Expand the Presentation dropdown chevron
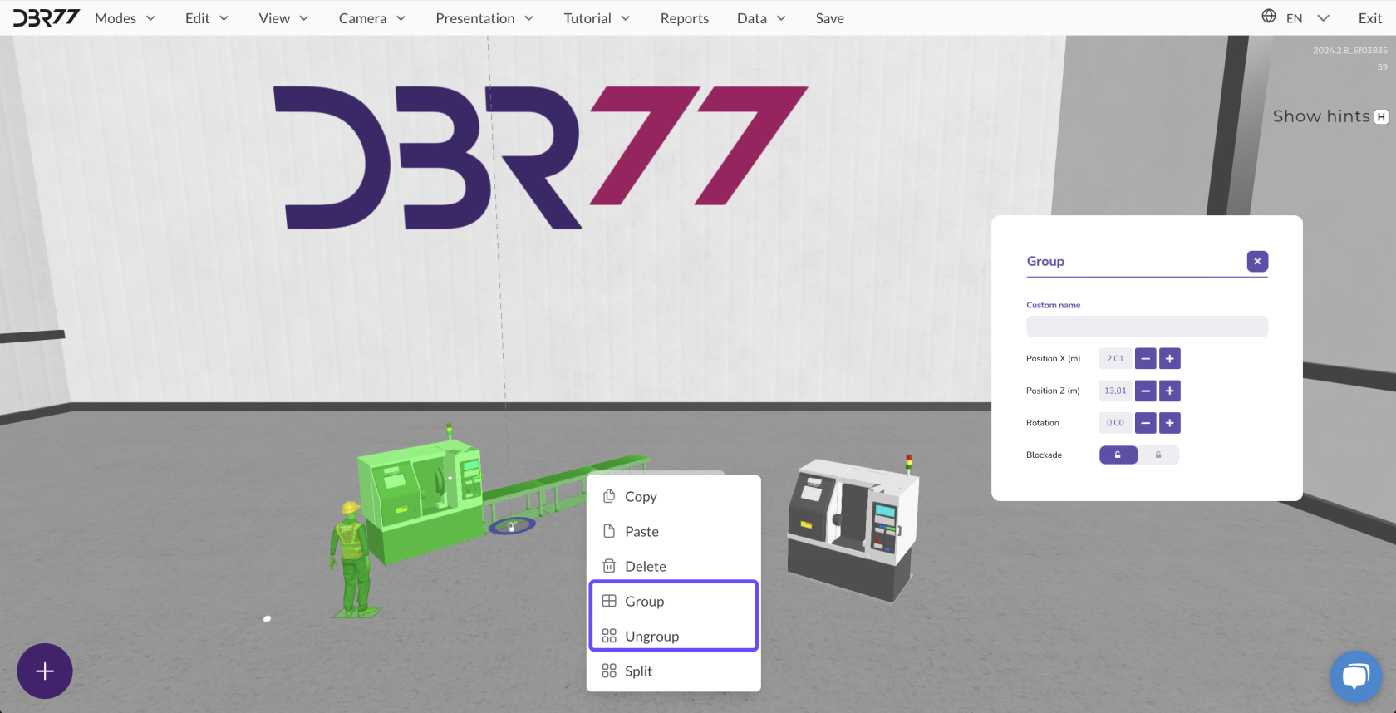Viewport: 1396px width, 713px height. coord(528,18)
